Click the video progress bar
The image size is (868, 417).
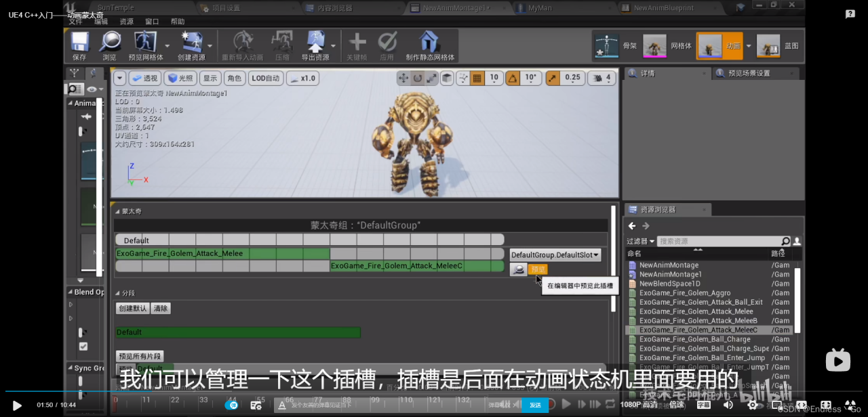click(434, 391)
